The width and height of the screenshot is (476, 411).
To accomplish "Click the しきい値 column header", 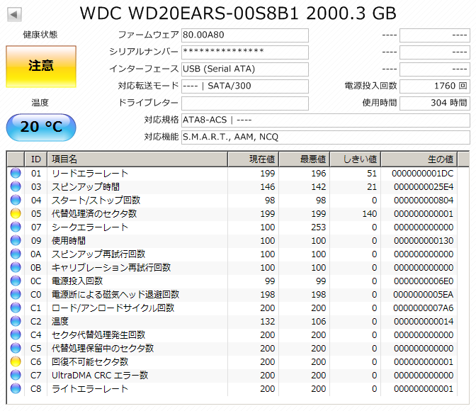I will 356,159.
